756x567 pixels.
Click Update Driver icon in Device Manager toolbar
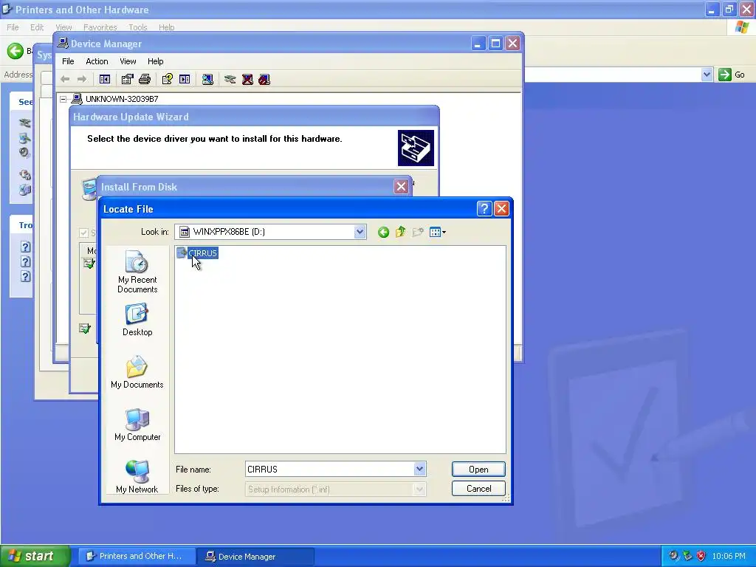(230, 79)
